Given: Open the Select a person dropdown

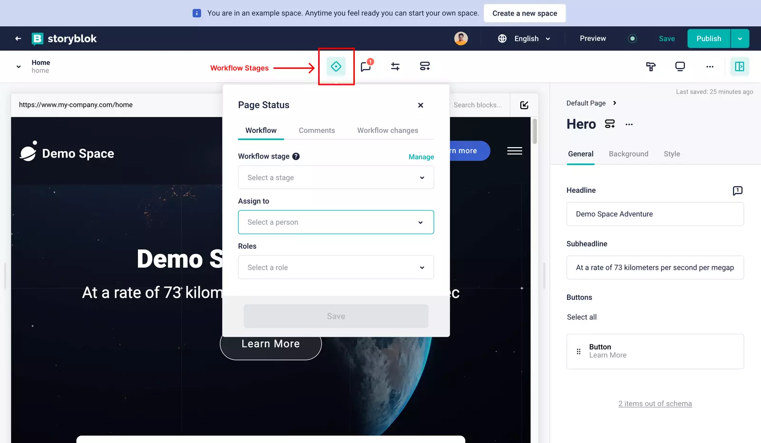Looking at the screenshot, I should pyautogui.click(x=336, y=222).
